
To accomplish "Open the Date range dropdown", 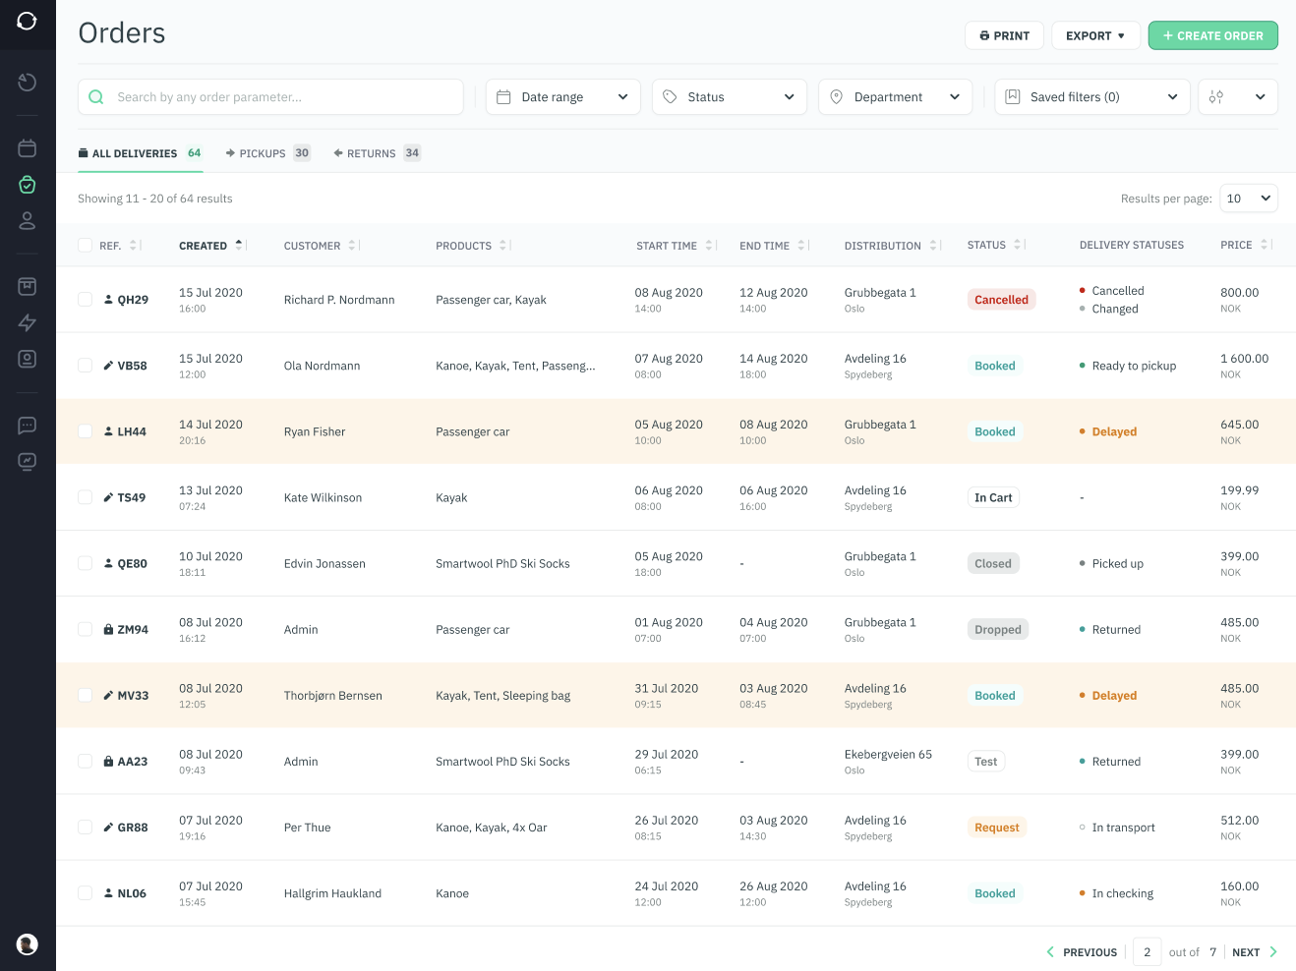I will pos(562,97).
